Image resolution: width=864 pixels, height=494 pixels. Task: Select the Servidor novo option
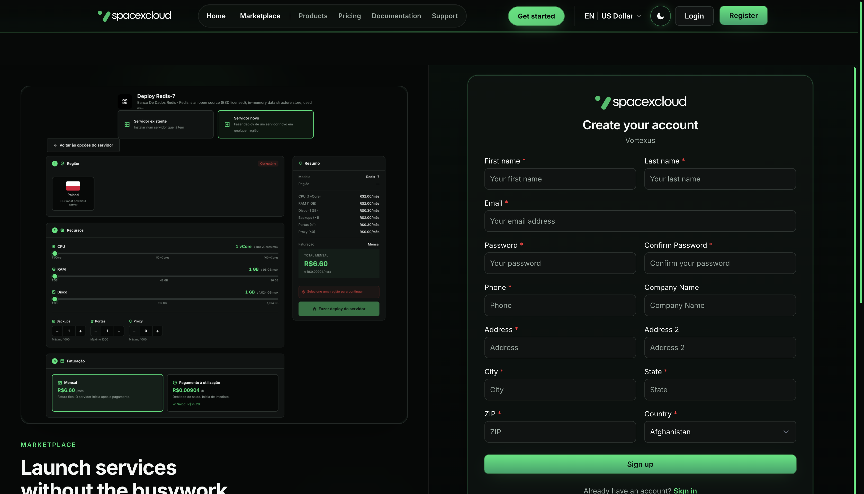(x=266, y=124)
